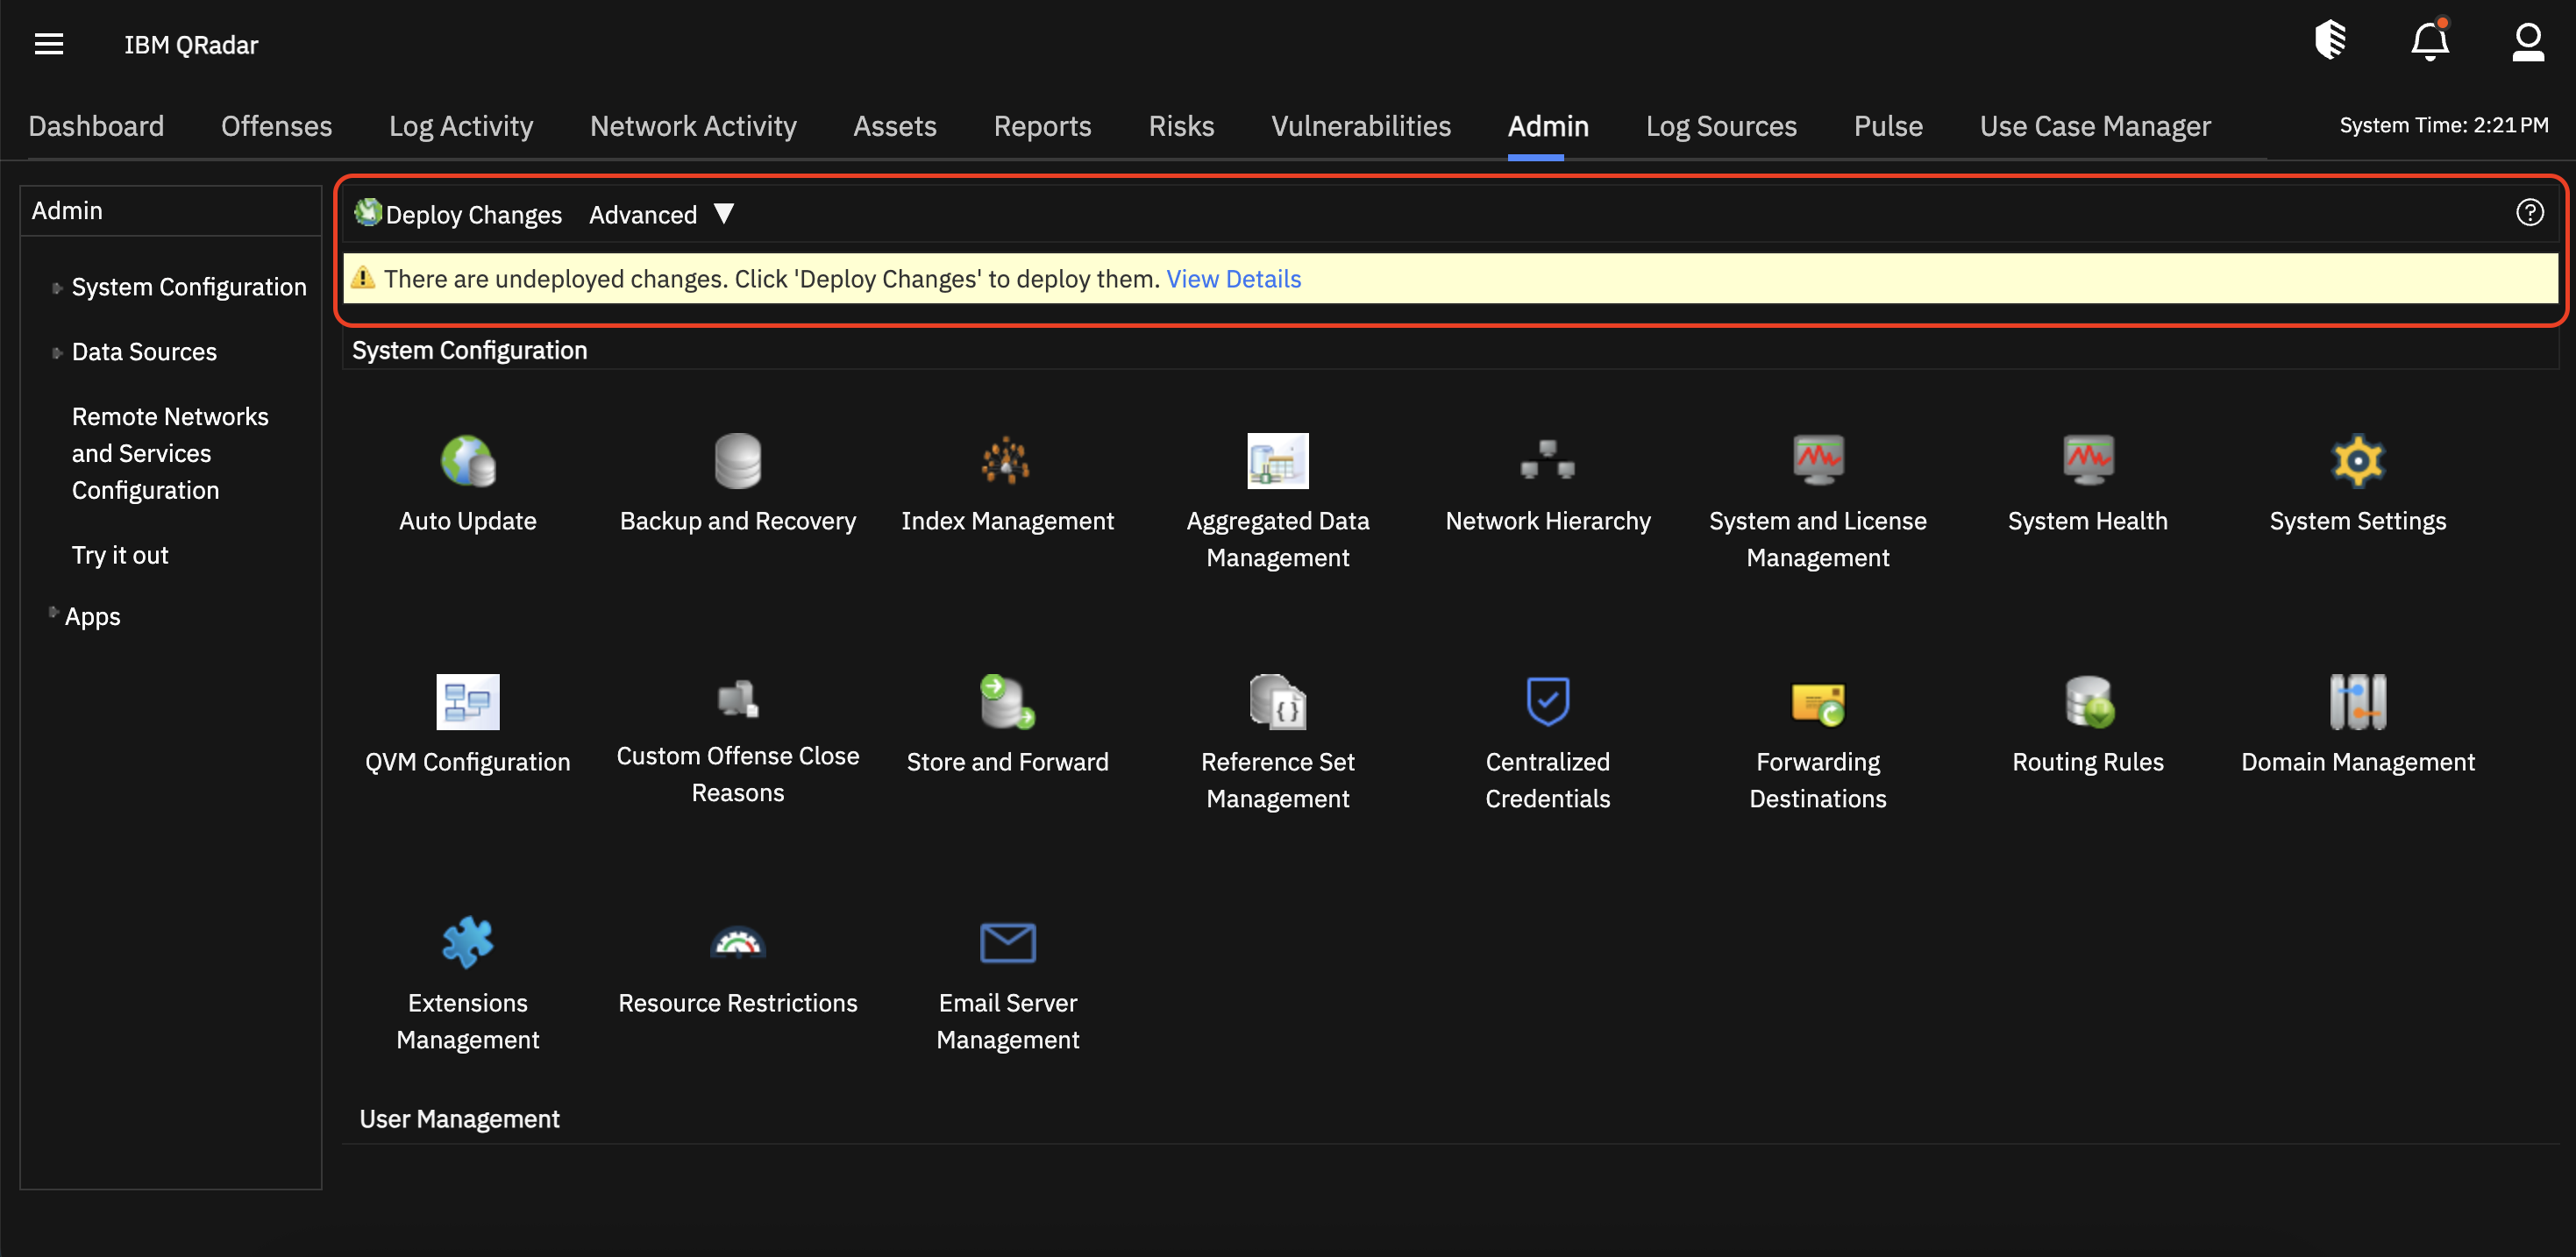Screen dimensions: 2576x1257
Task: Click the View Details link
Action: (1233, 279)
